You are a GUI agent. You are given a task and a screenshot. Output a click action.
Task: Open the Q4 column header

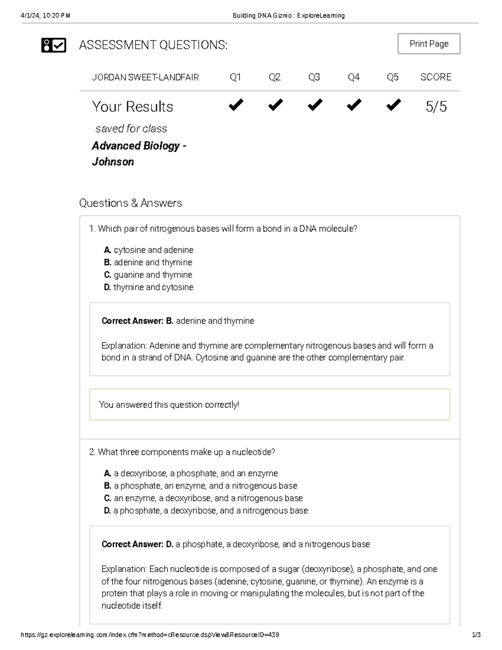(x=353, y=77)
